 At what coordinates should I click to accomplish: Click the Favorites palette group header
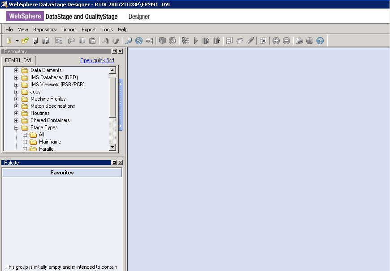coord(62,173)
